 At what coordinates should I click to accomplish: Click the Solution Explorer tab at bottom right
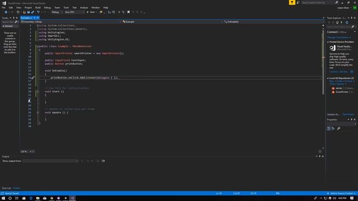click(333, 114)
